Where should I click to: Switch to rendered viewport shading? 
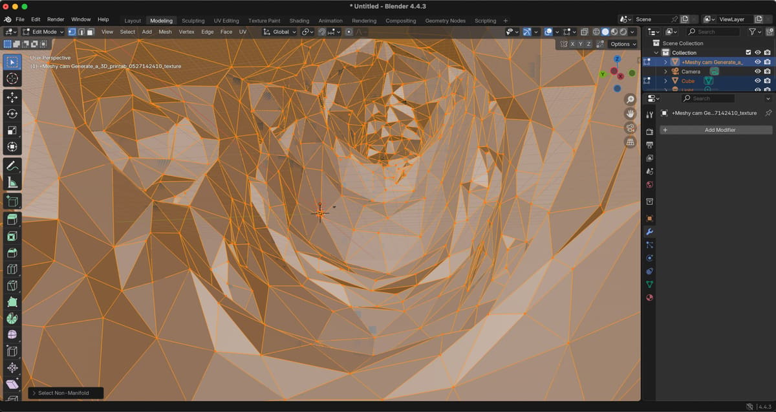pos(623,32)
